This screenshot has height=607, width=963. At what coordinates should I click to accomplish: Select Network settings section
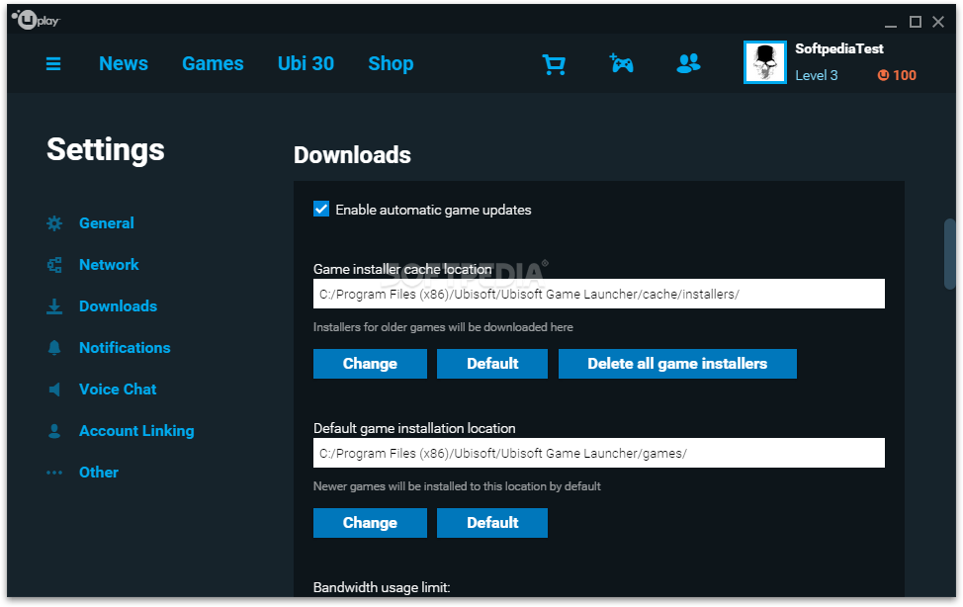109,265
